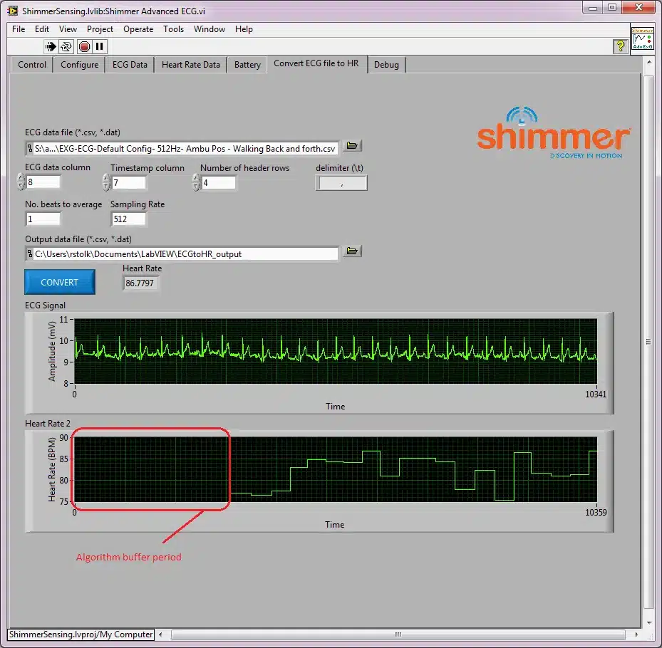Click the Shimmer AdvExG VI icon
This screenshot has height=648, width=662.
click(643, 38)
